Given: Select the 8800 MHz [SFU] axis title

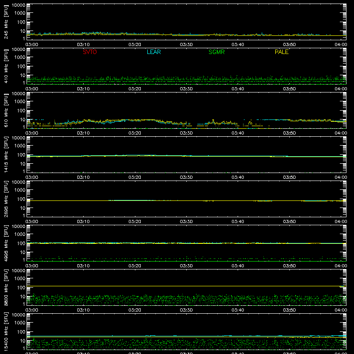Looking at the screenshot, I should (6, 287).
